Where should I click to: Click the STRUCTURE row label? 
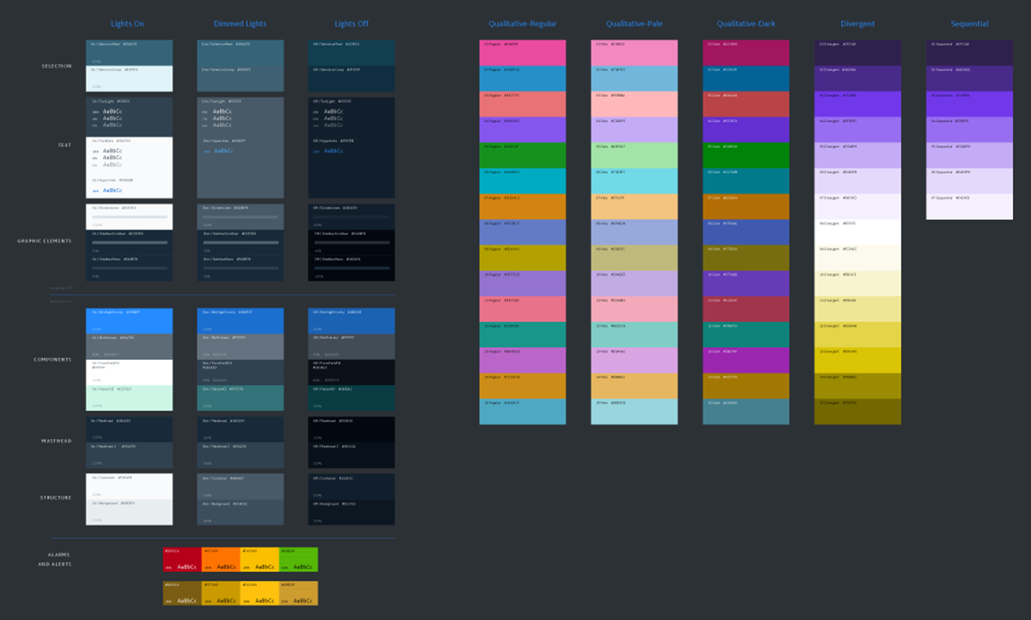tap(56, 497)
